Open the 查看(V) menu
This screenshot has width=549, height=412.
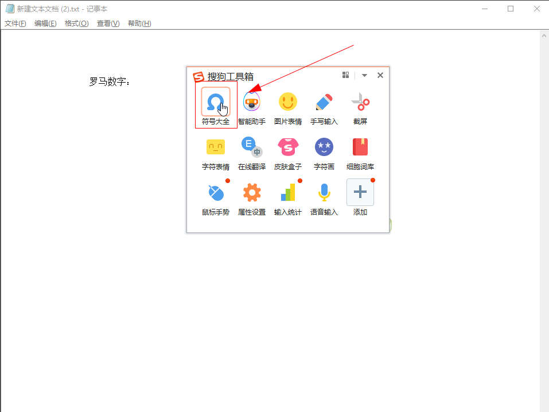point(108,24)
